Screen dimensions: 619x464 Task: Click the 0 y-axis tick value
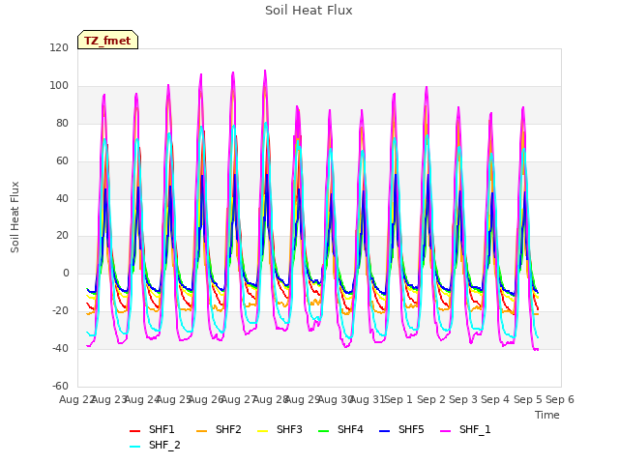[x=66, y=273]
